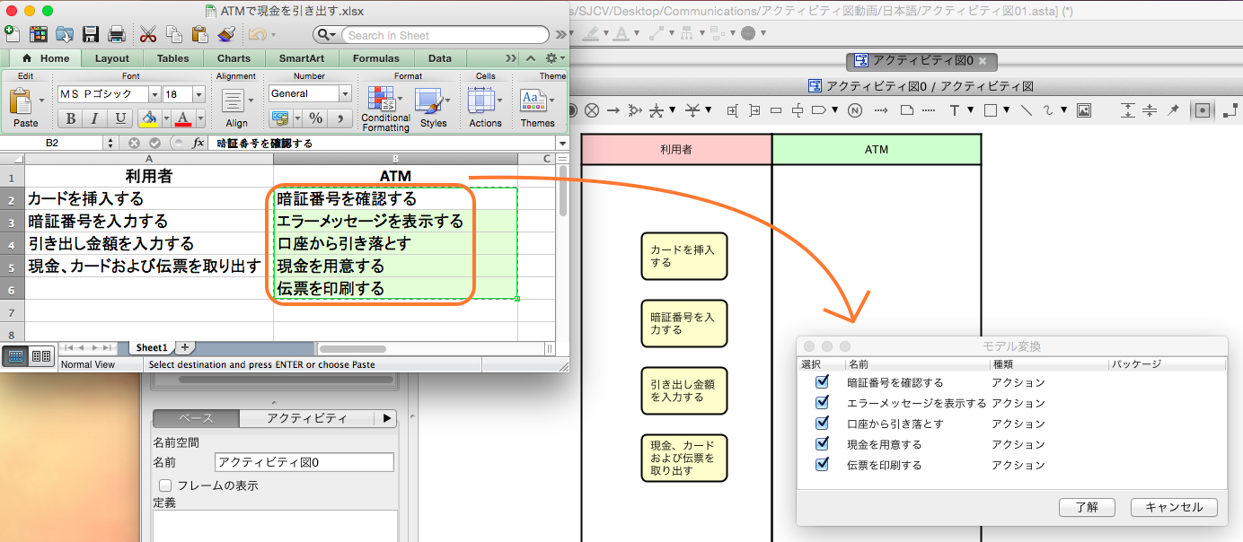Image resolution: width=1243 pixels, height=542 pixels.
Task: Click the Format painter brush icon
Action: pos(225,35)
